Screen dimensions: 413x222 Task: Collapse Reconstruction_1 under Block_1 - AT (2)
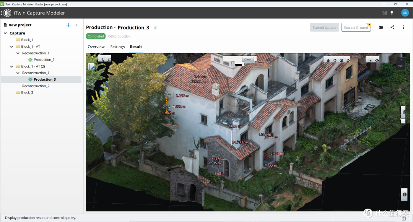(x=18, y=73)
